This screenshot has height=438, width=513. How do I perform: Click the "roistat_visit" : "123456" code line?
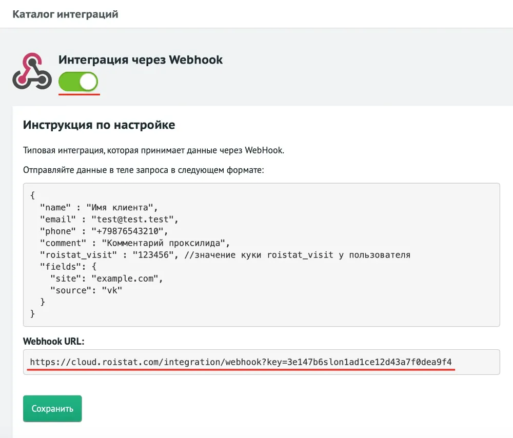click(x=225, y=255)
